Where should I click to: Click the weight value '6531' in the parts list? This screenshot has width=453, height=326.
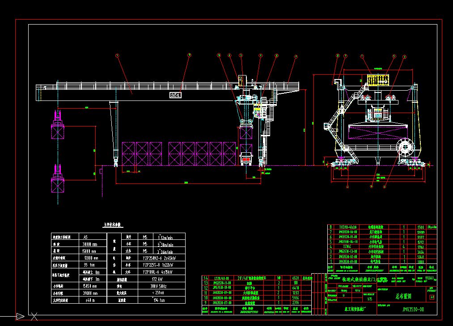point(296,278)
